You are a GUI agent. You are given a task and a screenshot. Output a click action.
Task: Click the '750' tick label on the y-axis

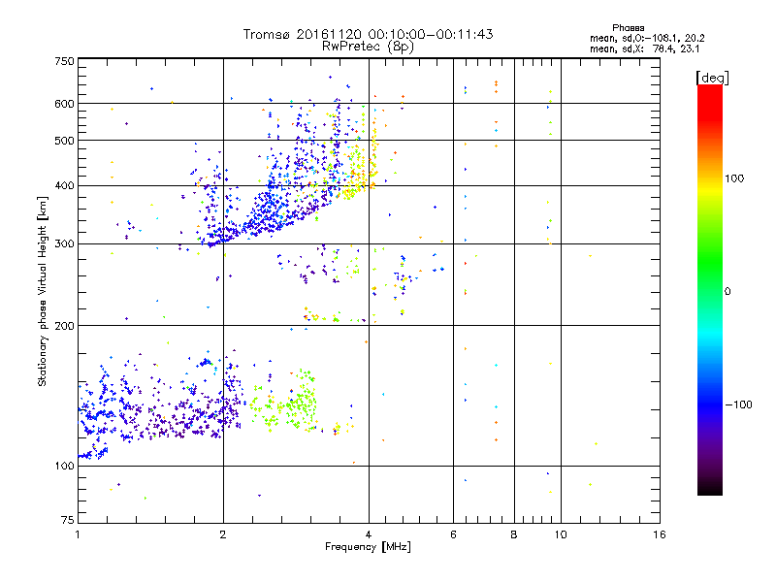(x=64, y=61)
